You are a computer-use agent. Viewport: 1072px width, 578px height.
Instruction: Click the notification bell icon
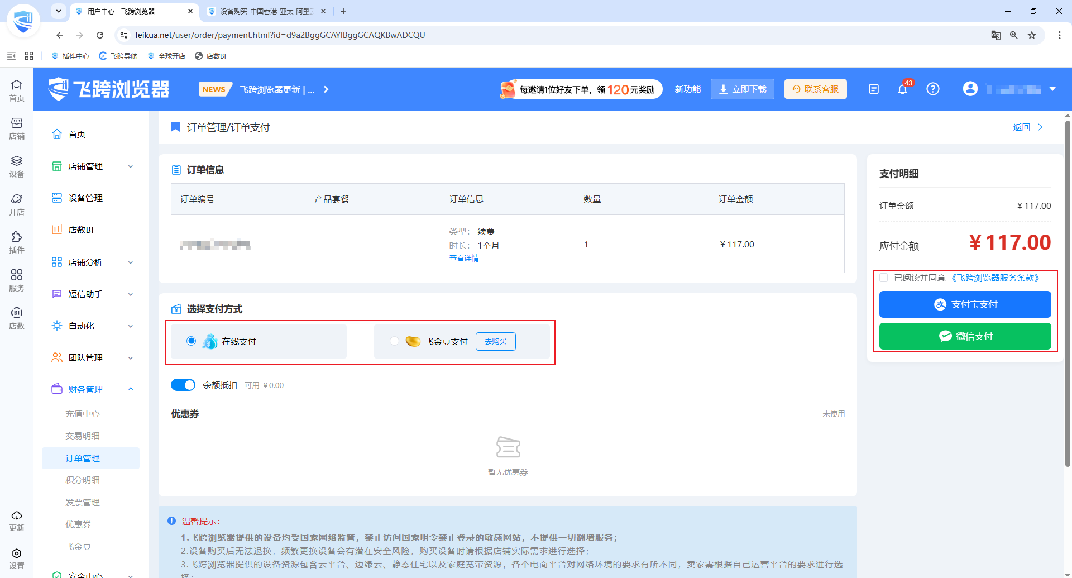pos(902,89)
